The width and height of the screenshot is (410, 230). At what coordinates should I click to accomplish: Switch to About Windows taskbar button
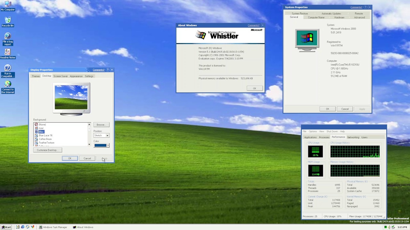[x=83, y=227]
